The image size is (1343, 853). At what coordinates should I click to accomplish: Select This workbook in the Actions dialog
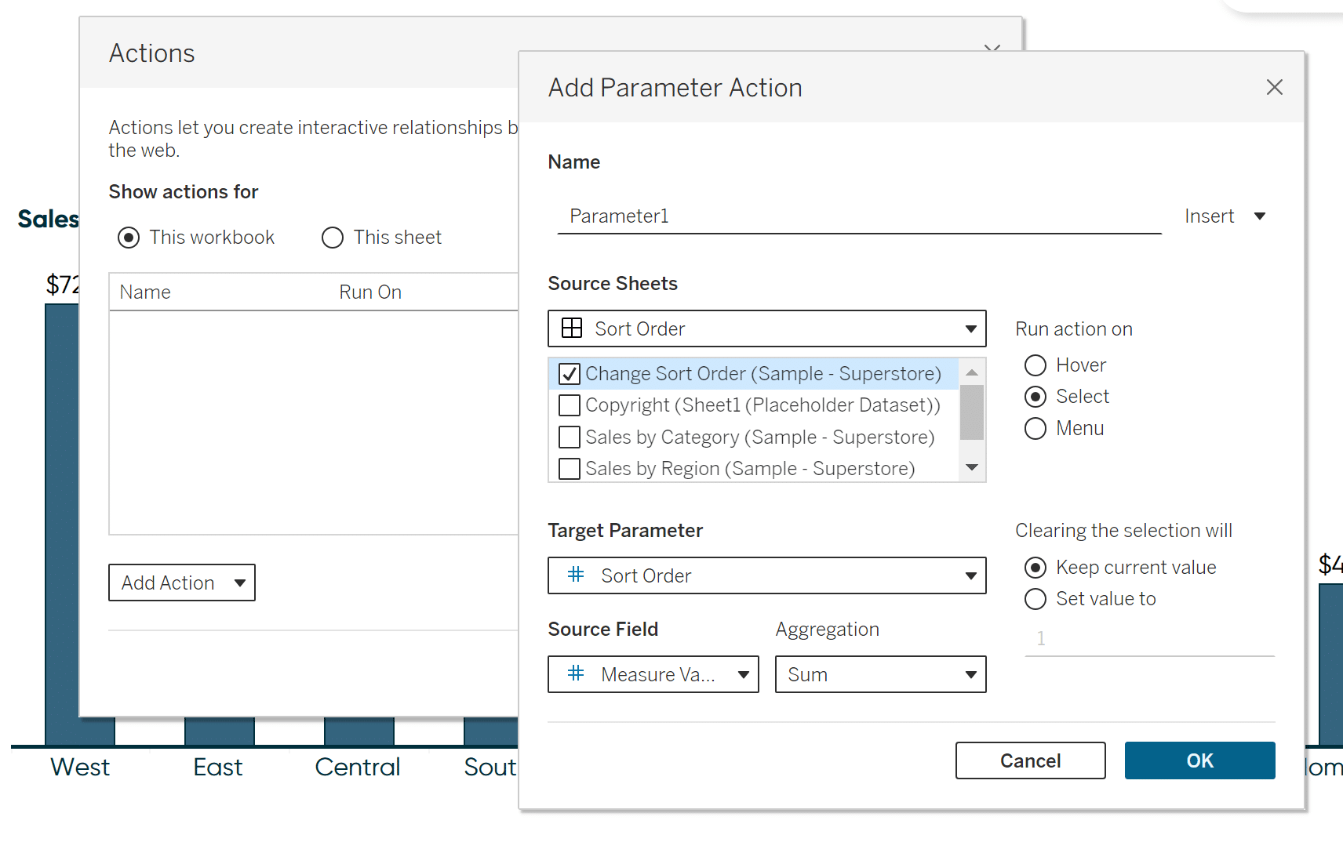point(129,238)
